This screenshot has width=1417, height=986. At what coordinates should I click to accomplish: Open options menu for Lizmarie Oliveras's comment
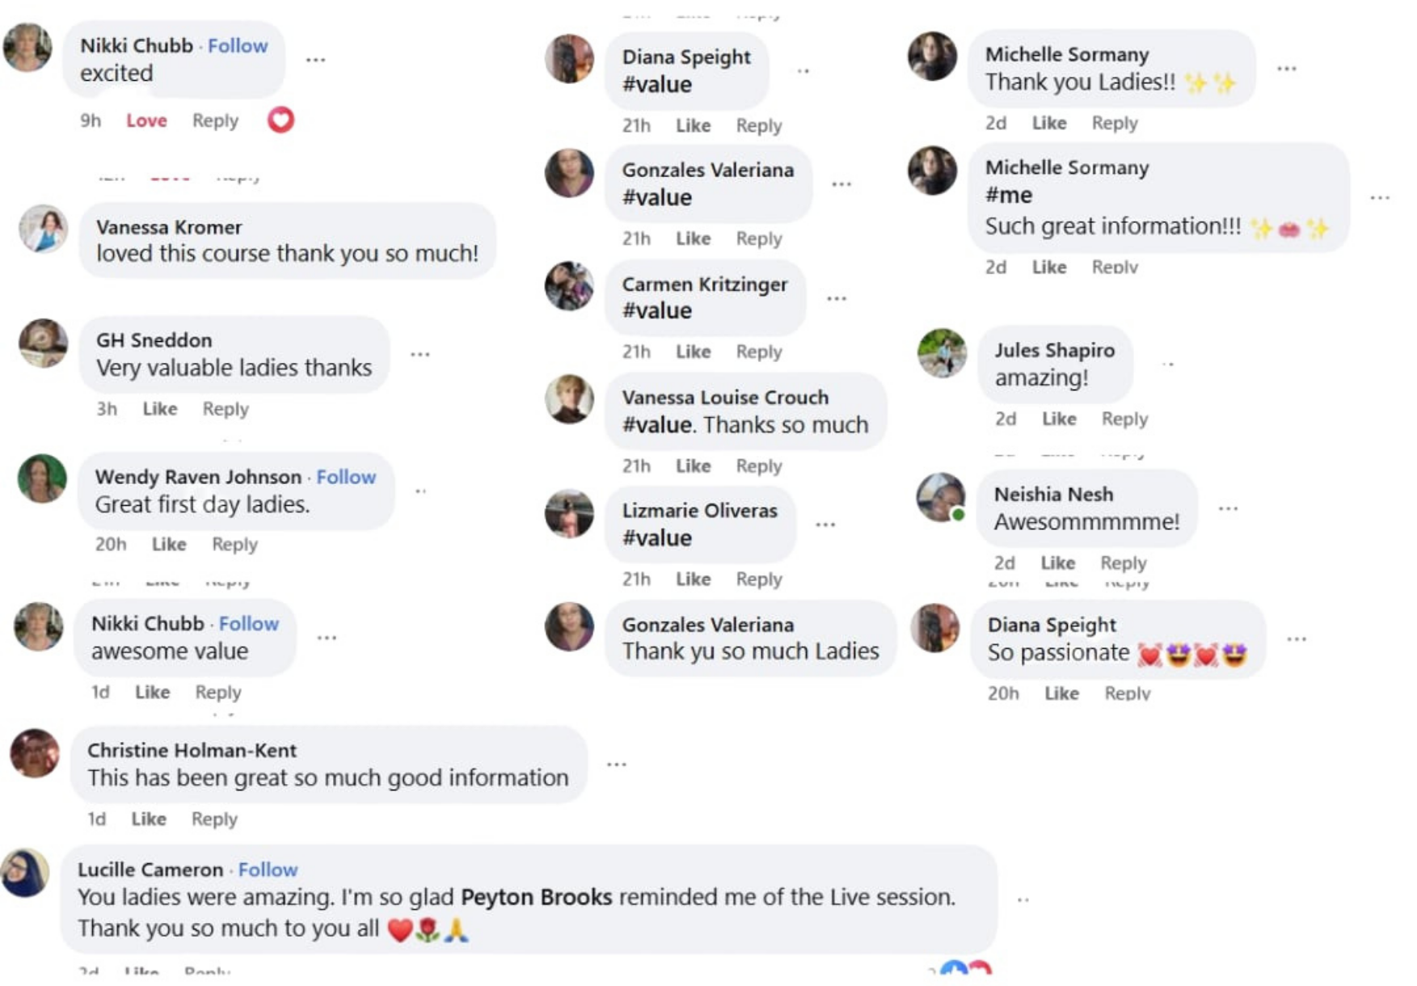point(825,525)
